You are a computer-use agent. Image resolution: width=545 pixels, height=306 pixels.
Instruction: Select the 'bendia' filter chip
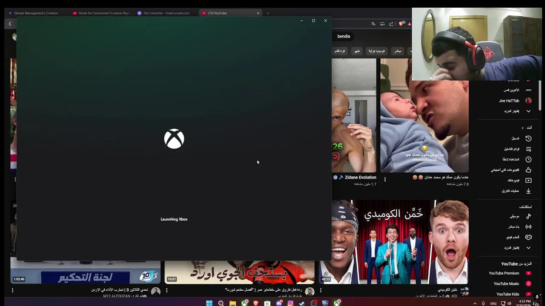[x=344, y=36]
